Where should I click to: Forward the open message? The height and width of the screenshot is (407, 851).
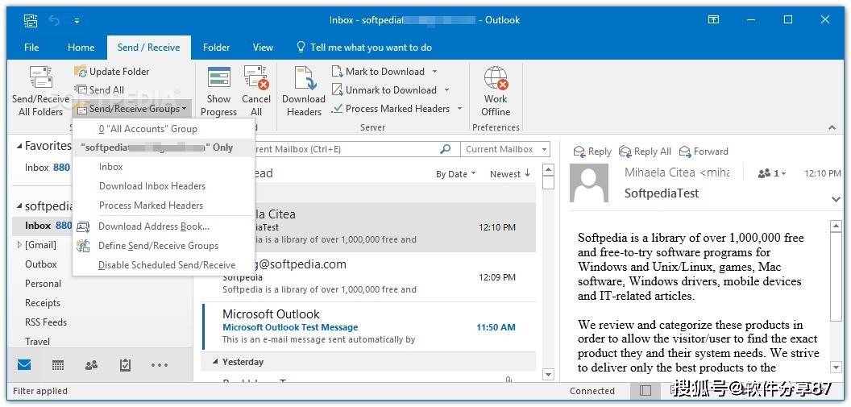[704, 152]
